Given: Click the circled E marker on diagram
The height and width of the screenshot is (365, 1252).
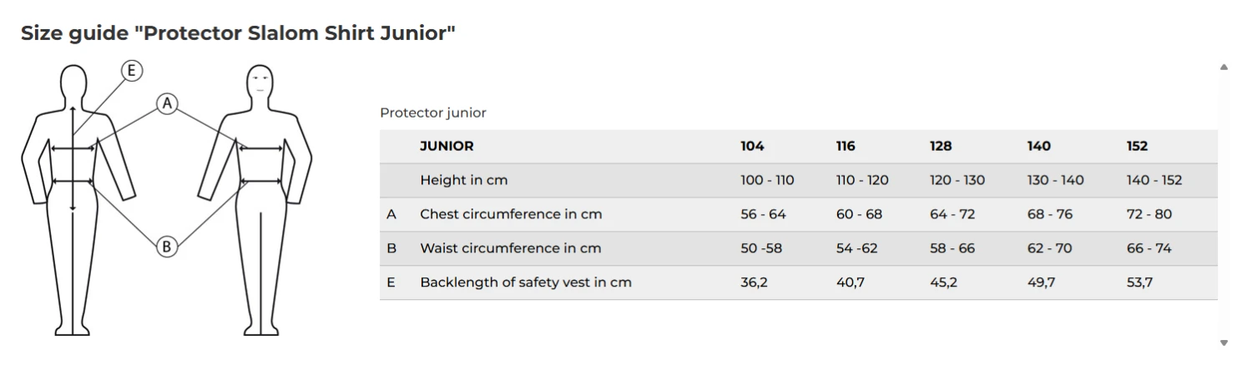Looking at the screenshot, I should click(131, 71).
